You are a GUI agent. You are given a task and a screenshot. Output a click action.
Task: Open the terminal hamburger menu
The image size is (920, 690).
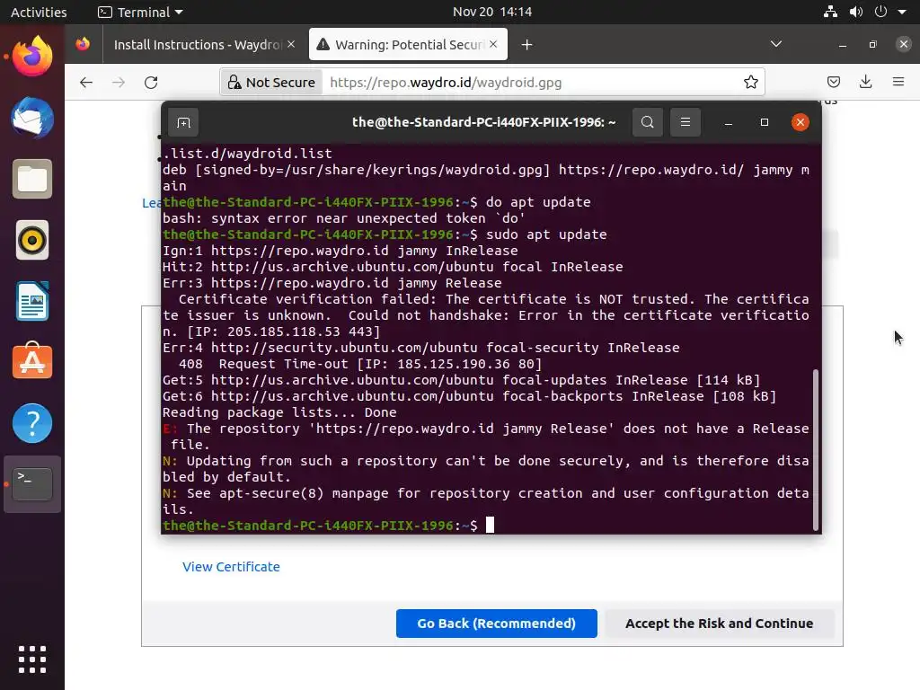tap(685, 122)
